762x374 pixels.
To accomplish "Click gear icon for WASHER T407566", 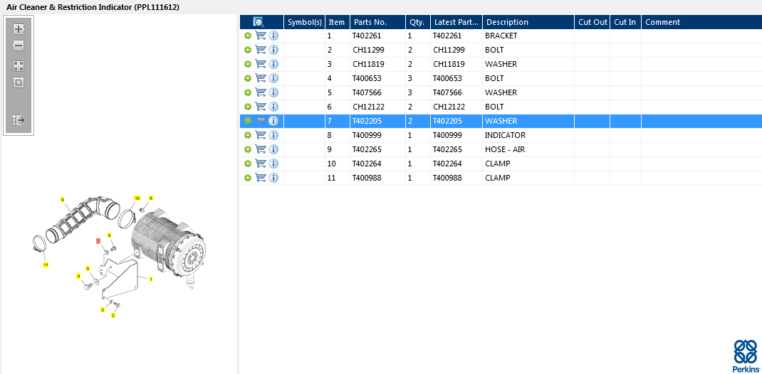I will pos(248,92).
